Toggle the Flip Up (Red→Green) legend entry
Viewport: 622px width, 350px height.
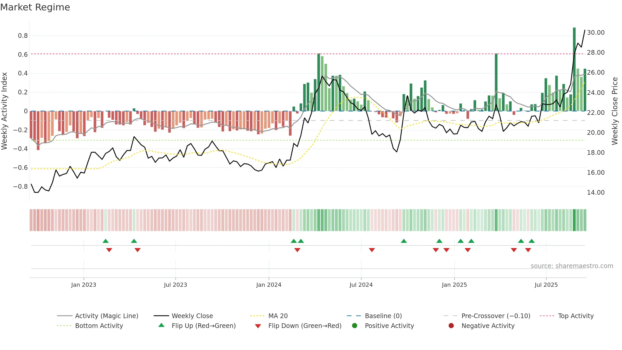point(197,326)
